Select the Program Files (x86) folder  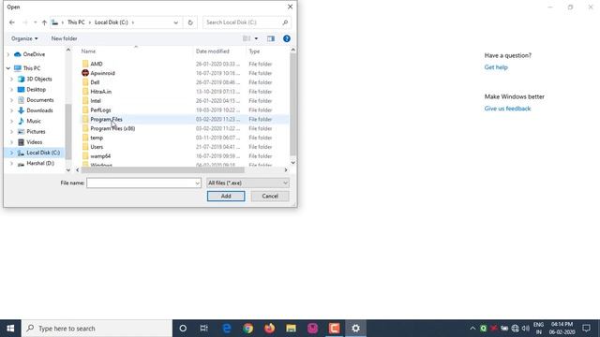[x=112, y=128]
